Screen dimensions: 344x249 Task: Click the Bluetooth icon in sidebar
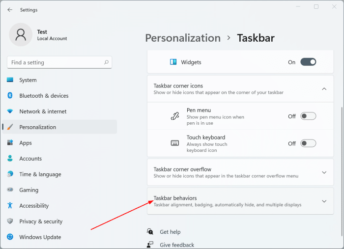(10, 95)
